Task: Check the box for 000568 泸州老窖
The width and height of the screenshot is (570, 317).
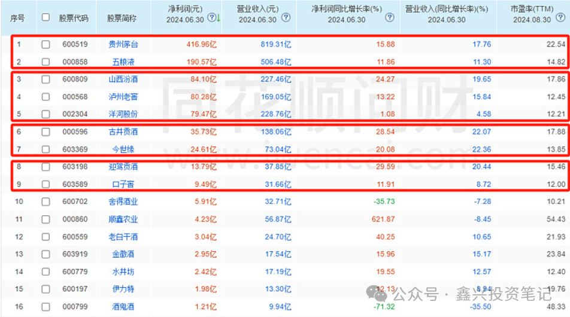Action: tap(46, 96)
